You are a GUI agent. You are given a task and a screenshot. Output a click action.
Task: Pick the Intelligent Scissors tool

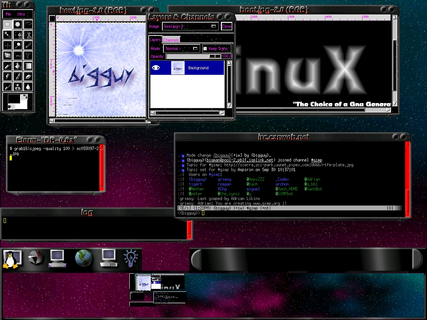tap(28, 35)
